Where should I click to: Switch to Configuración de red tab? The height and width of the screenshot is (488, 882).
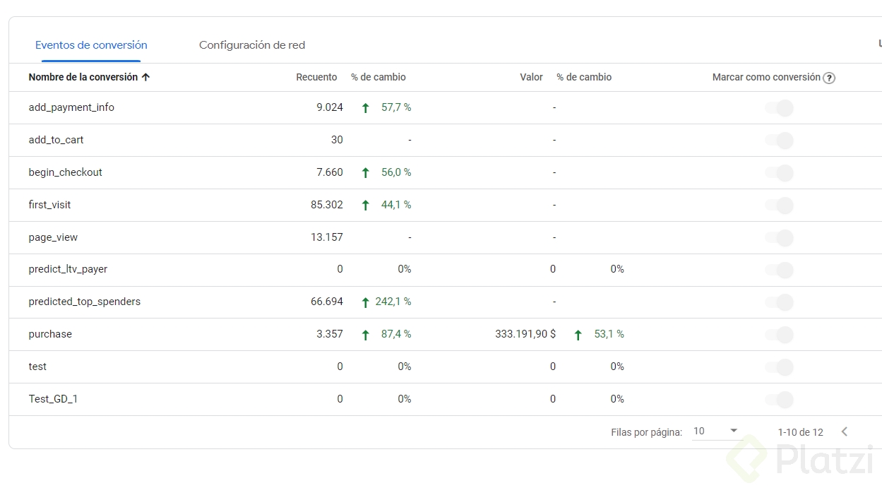pos(252,45)
